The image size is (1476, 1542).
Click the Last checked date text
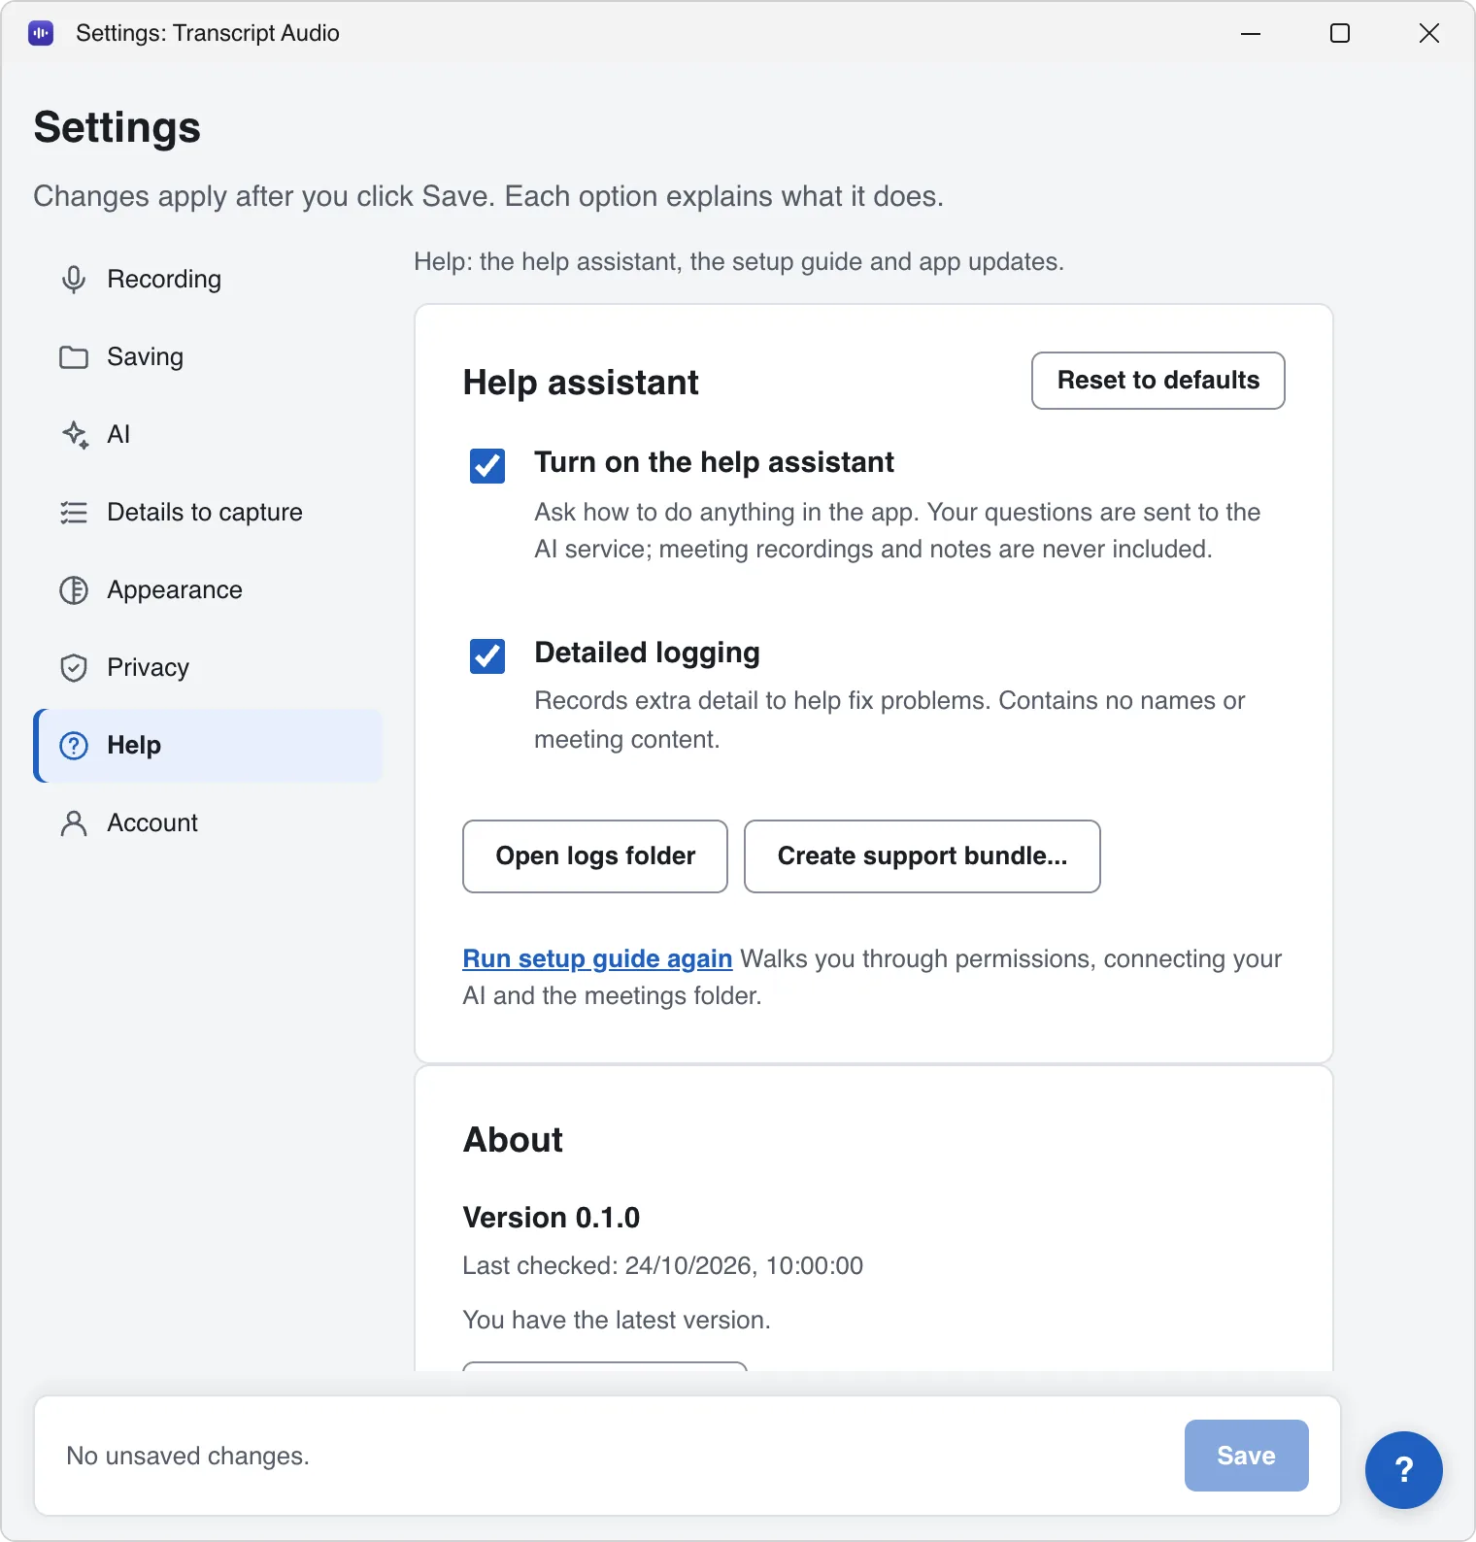[663, 1265]
